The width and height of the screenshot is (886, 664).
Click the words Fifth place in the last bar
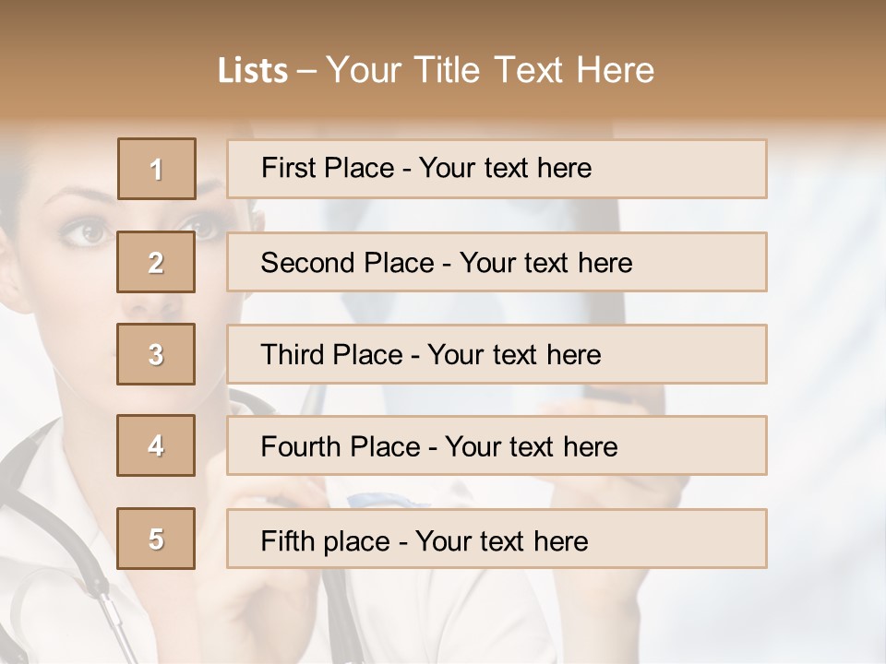coord(323,540)
